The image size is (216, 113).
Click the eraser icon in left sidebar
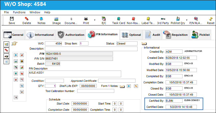tap(6, 50)
